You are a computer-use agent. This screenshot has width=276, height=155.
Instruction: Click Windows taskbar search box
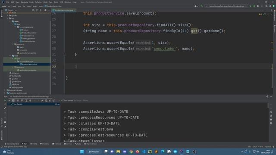[x=94, y=152]
